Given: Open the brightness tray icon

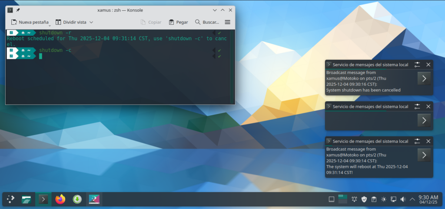Looking at the screenshot, I should [384, 199].
